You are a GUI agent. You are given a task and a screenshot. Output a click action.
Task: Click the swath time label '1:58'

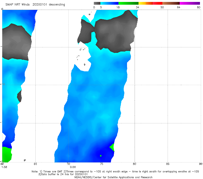[4, 167]
